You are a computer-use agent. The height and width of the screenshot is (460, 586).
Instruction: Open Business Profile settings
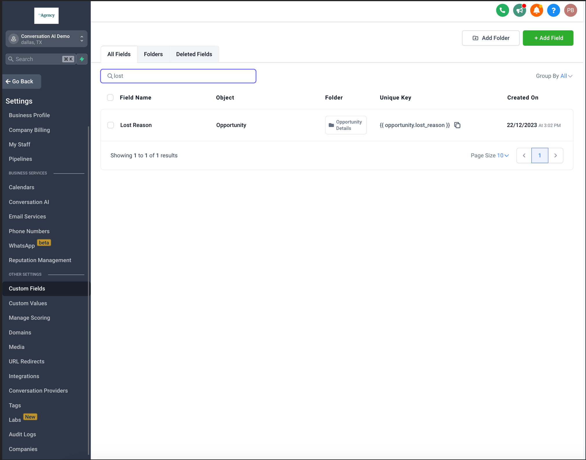point(29,115)
